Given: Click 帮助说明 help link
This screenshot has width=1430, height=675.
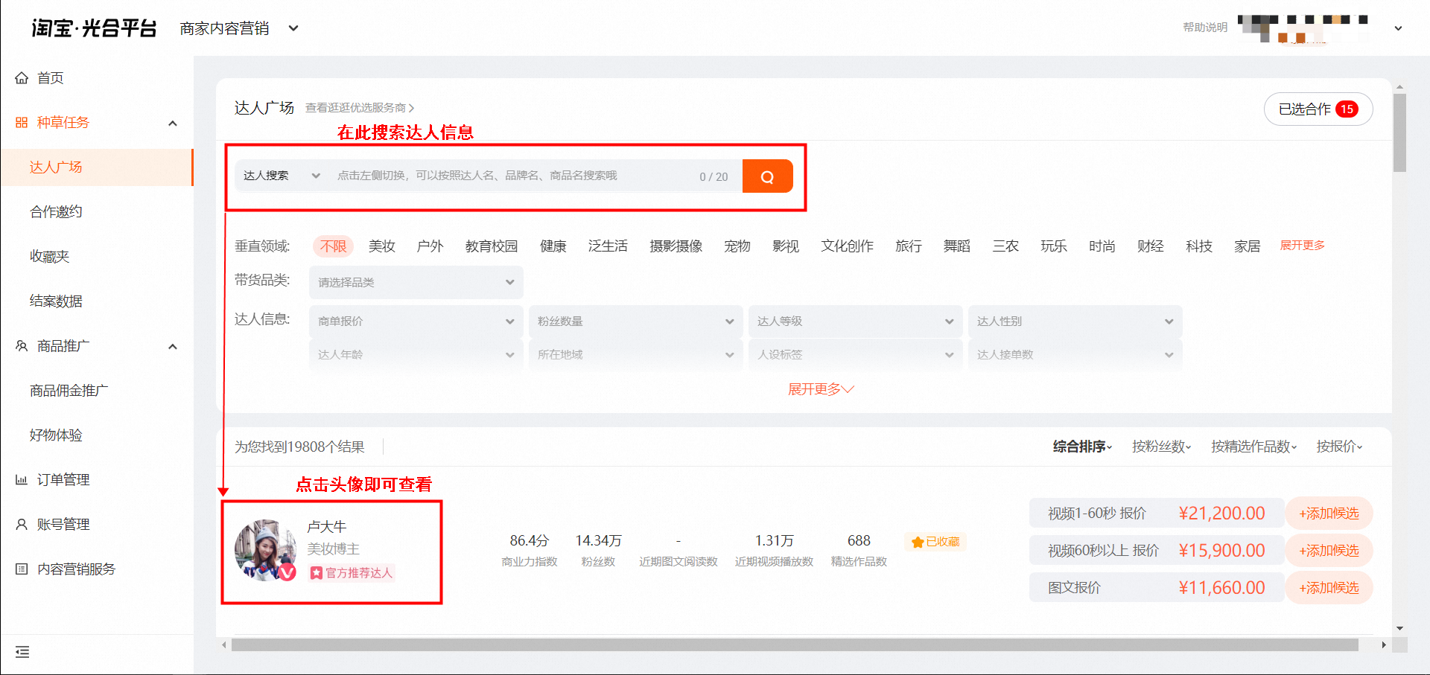Looking at the screenshot, I should point(1205,28).
